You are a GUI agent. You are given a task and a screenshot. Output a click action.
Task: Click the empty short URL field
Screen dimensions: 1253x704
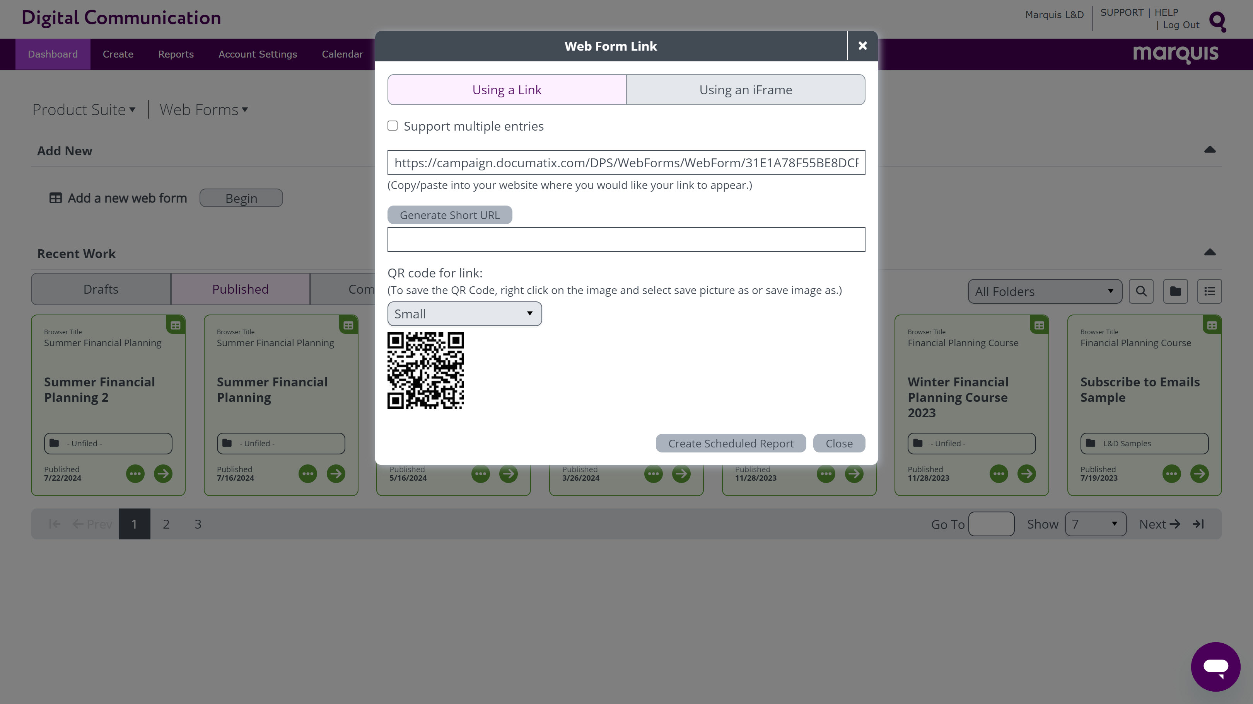626,240
